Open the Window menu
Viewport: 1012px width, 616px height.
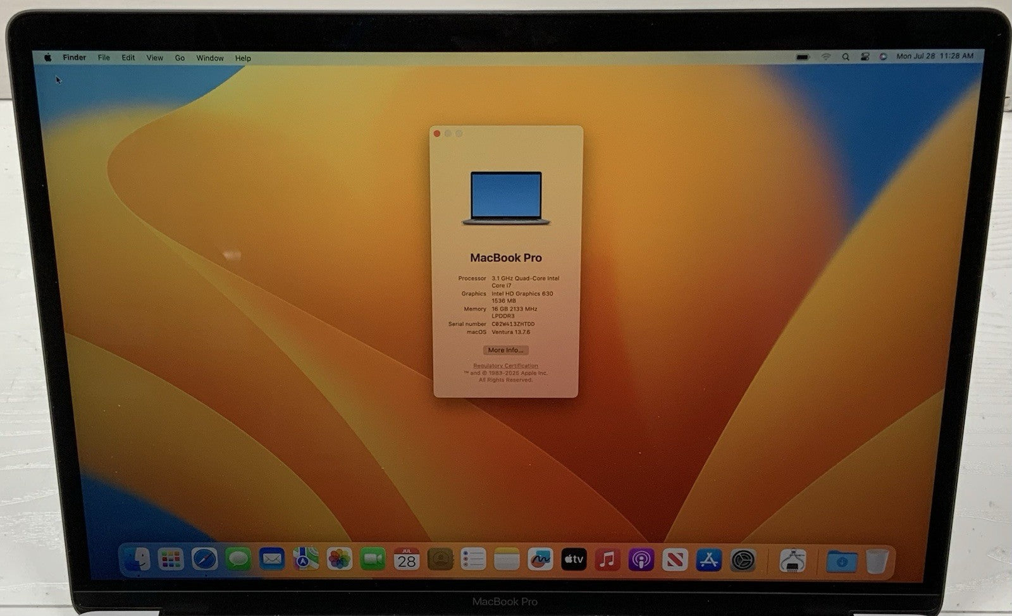click(210, 58)
